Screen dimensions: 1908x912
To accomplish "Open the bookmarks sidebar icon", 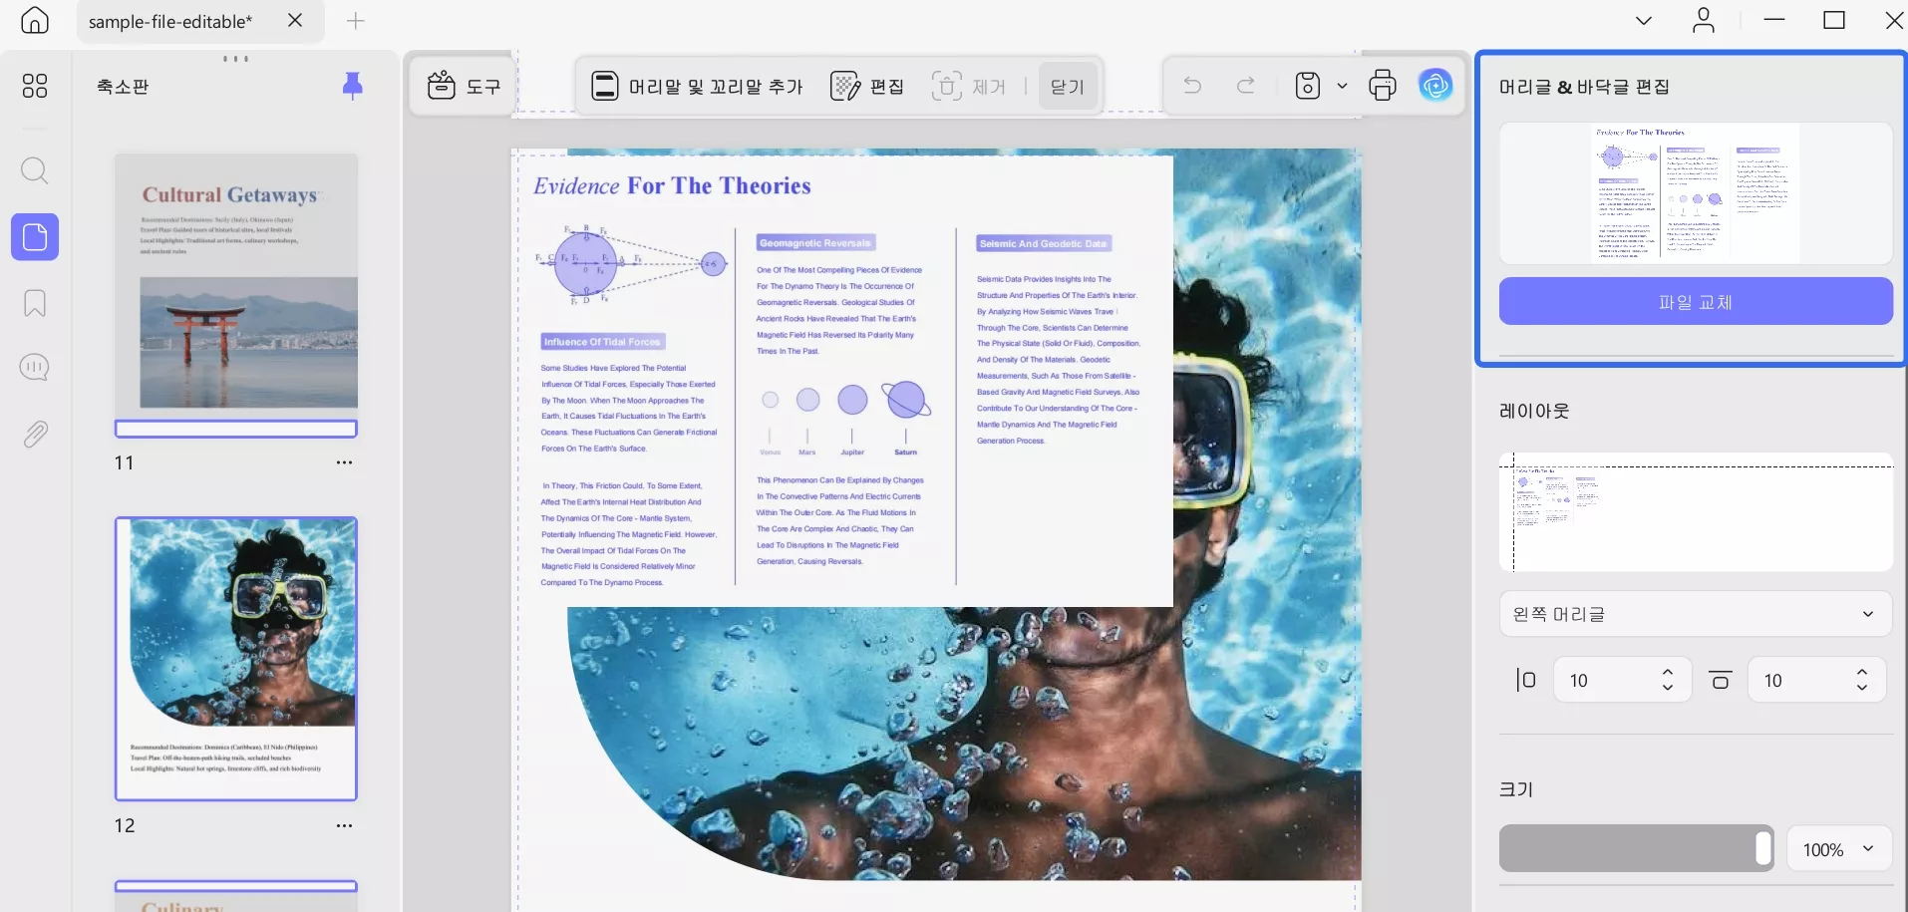I will 35,303.
